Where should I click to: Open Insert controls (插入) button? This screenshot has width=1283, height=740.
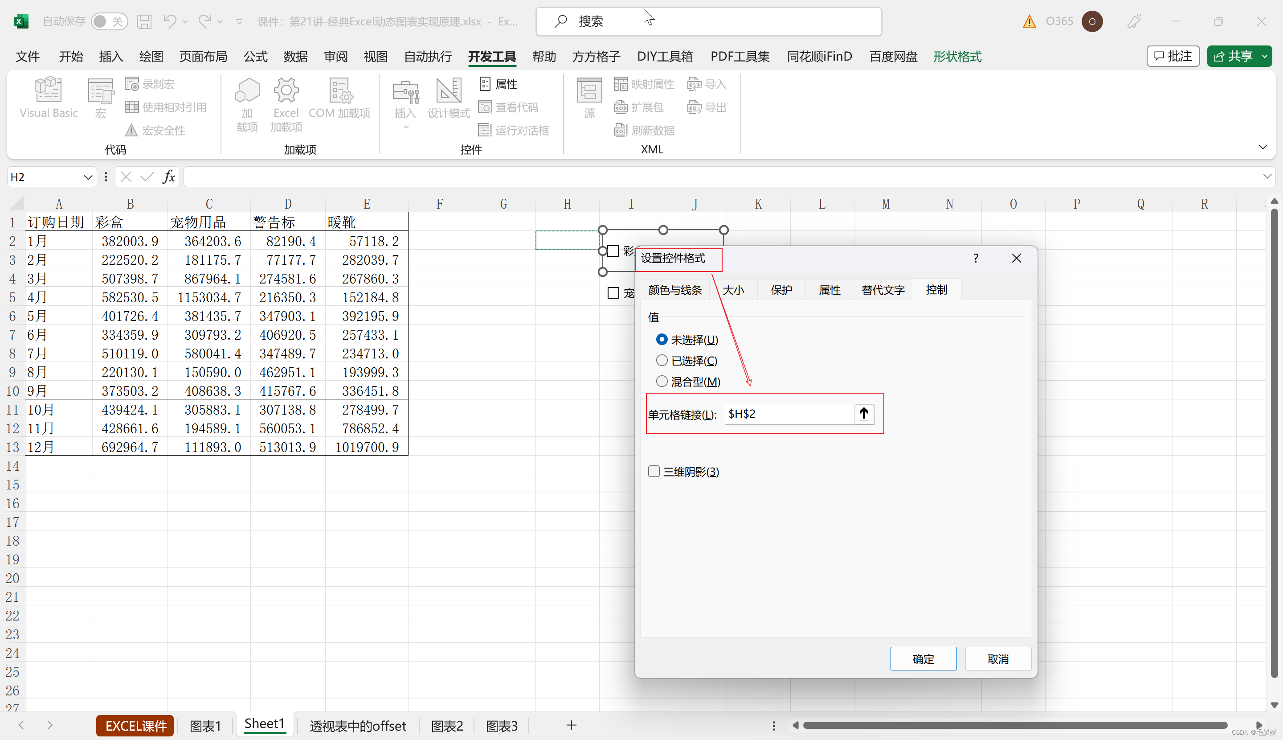click(x=405, y=104)
